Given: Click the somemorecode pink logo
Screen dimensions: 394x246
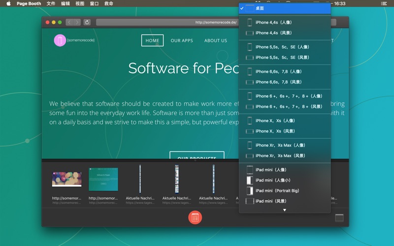Looking at the screenshot, I should click(x=60, y=40).
